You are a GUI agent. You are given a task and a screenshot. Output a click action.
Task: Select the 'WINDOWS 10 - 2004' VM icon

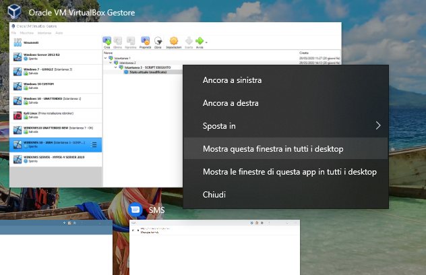tap(18, 144)
